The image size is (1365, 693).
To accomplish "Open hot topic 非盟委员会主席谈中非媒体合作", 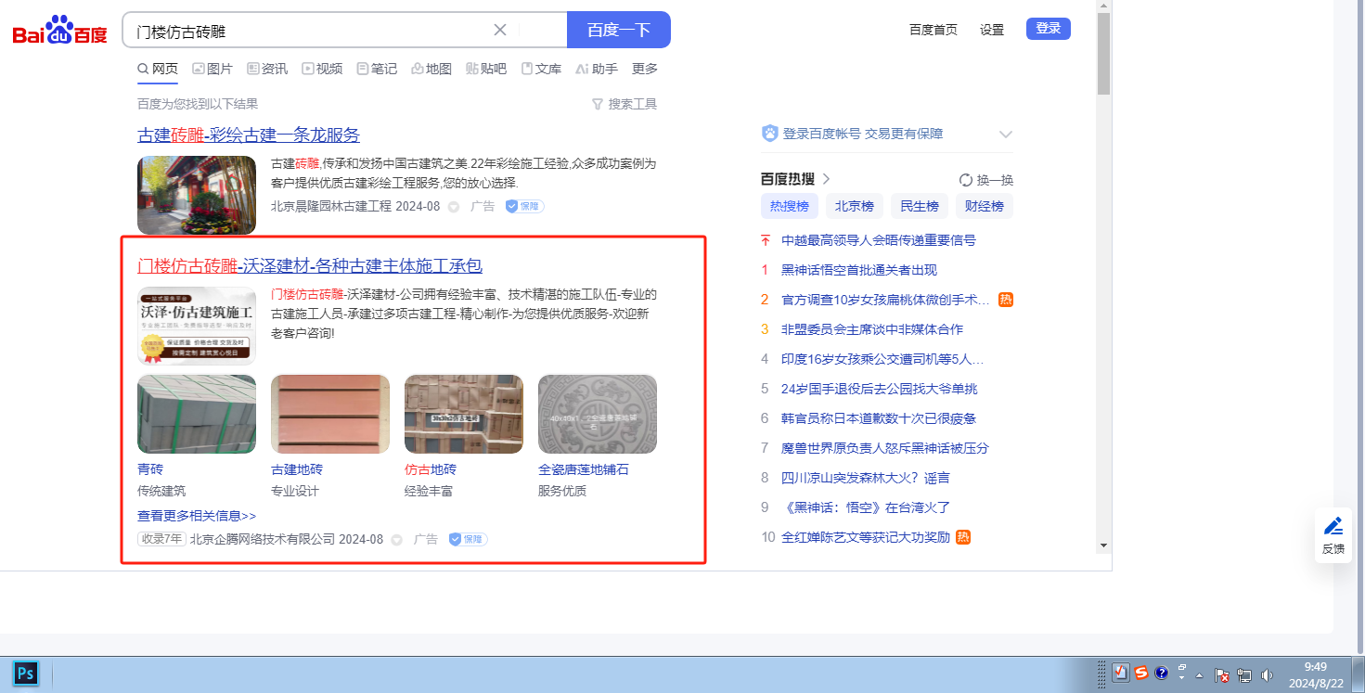I will pyautogui.click(x=872, y=329).
